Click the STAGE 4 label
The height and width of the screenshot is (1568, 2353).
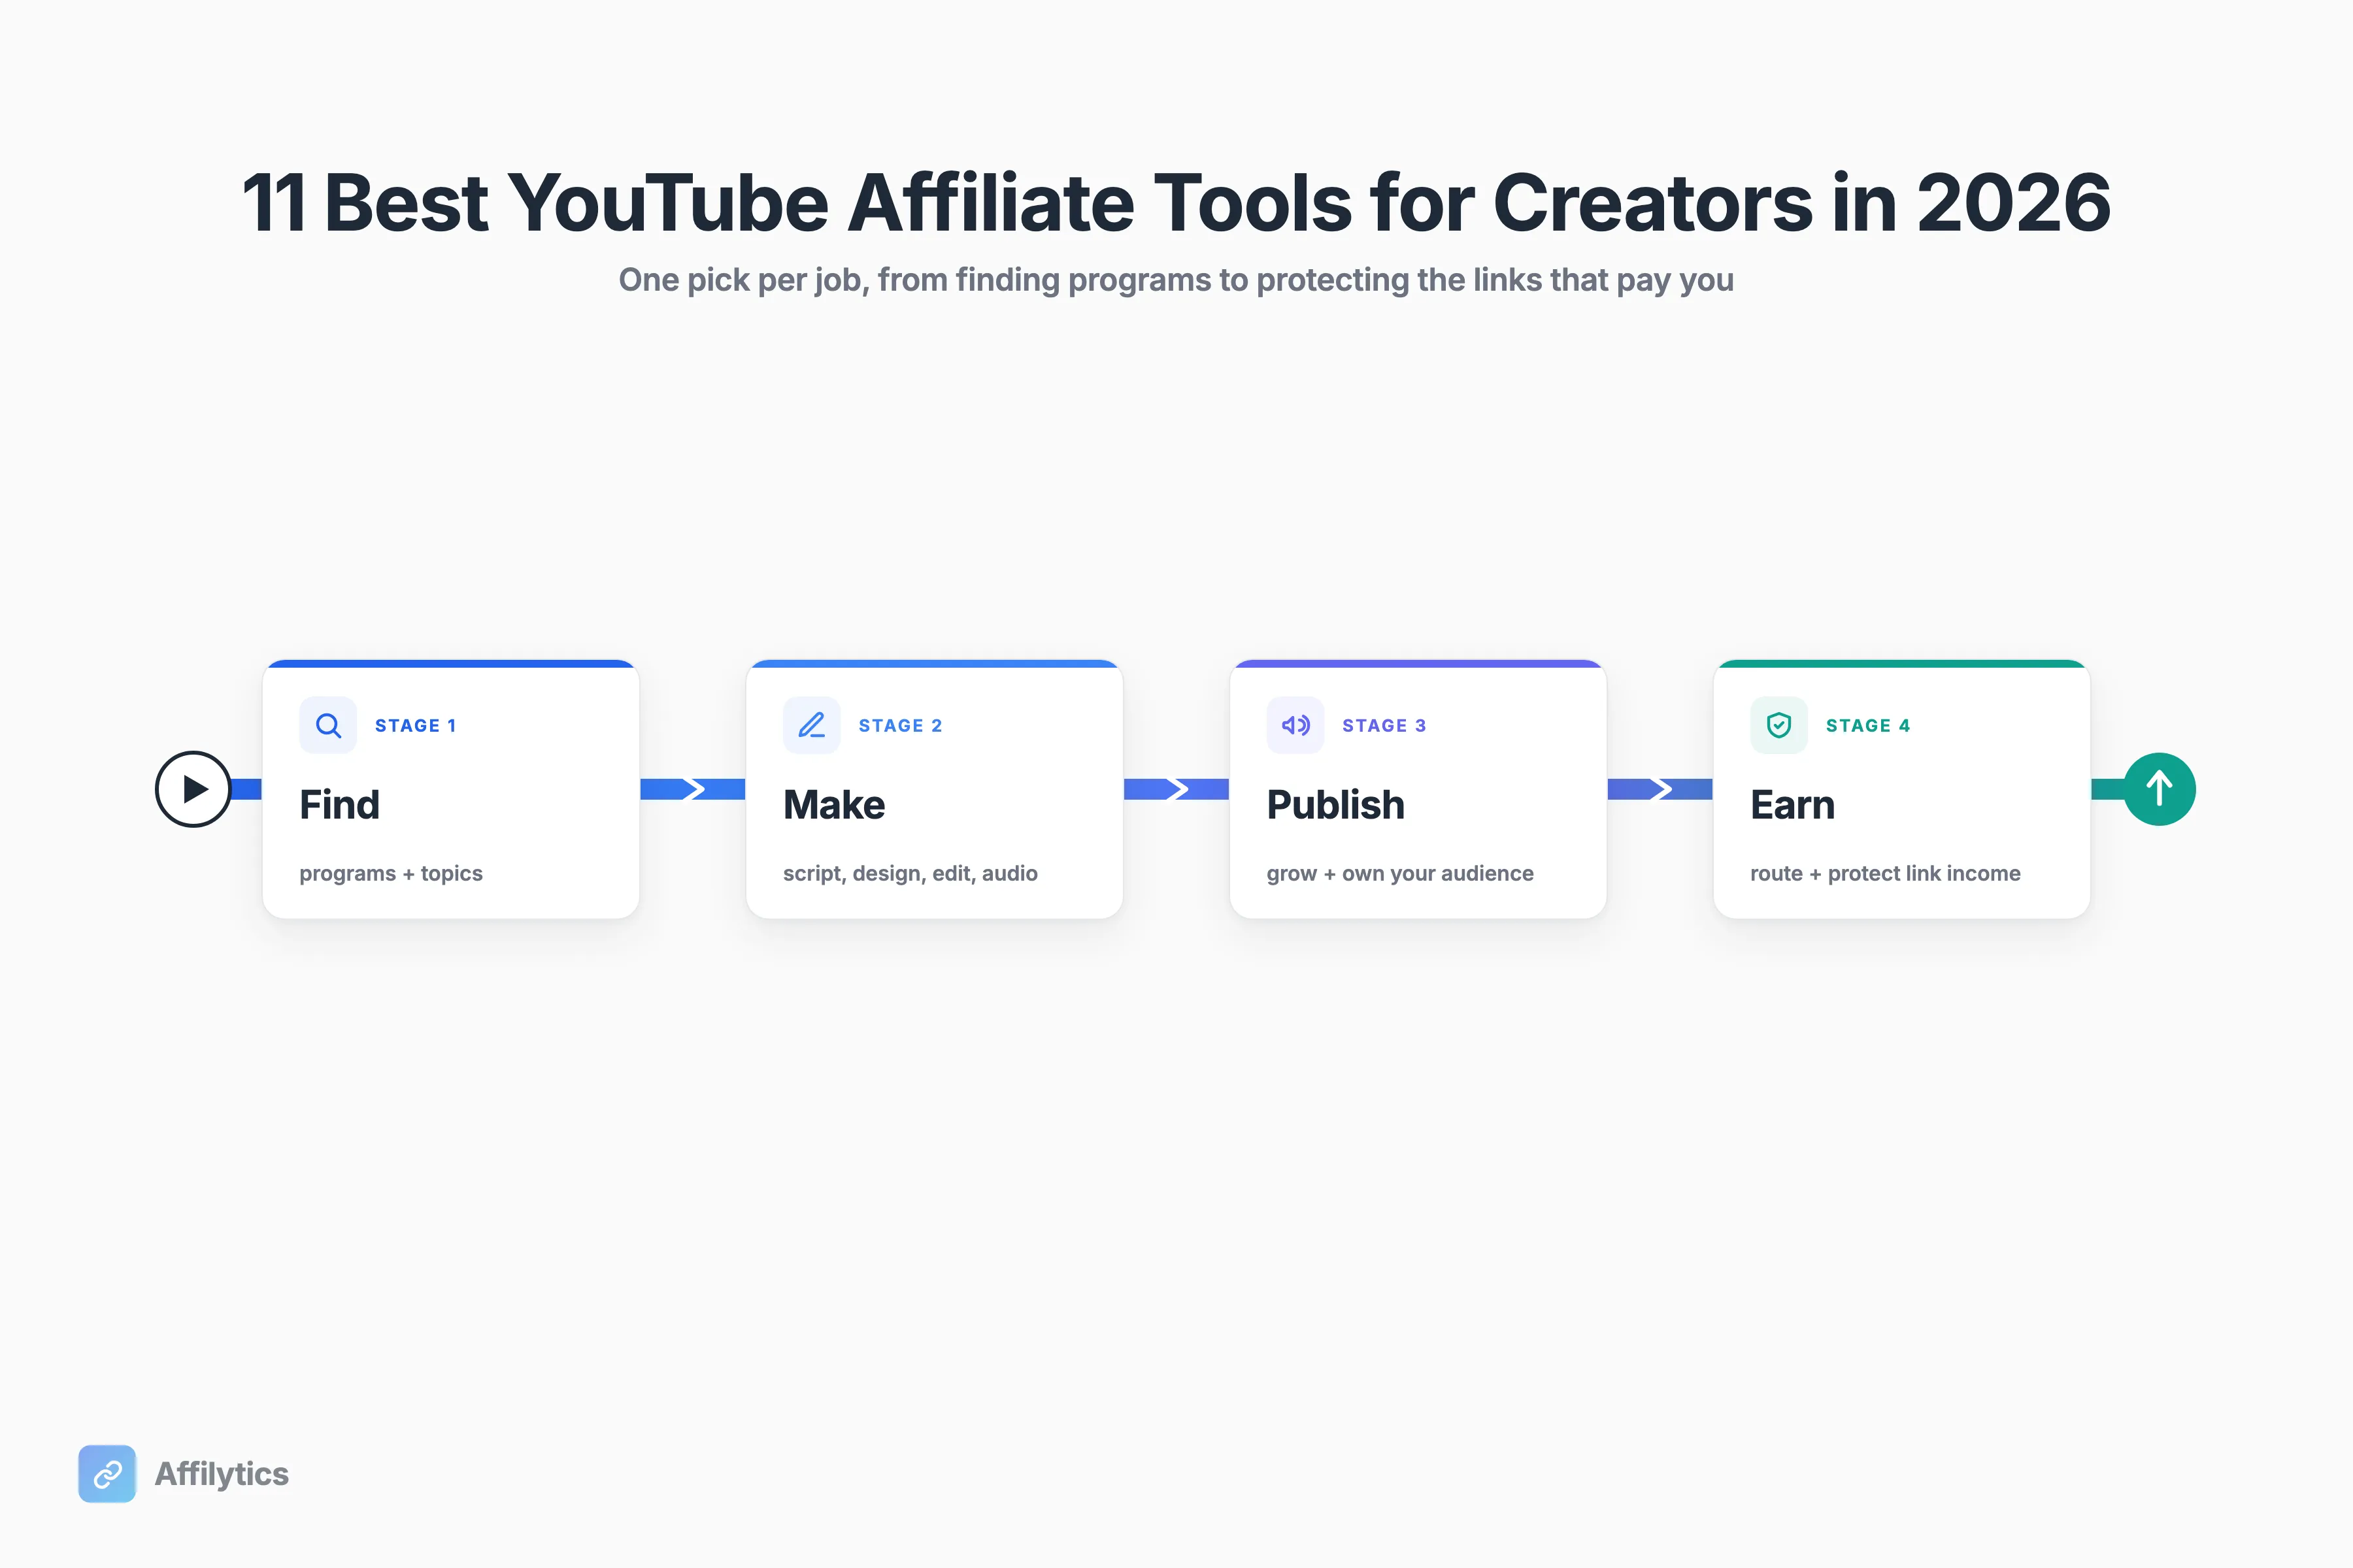click(x=1868, y=725)
